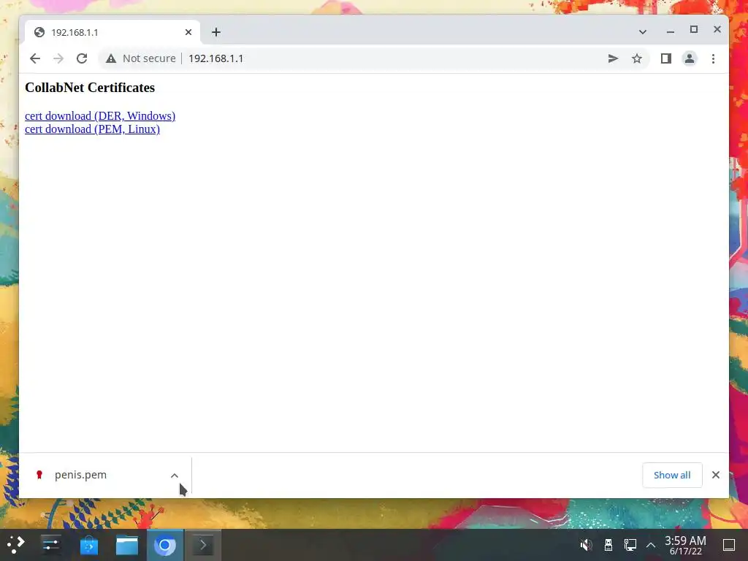Screen dimensions: 748x561
Task: Click the CollabNet Certificates heading
Action: pyautogui.click(x=90, y=88)
